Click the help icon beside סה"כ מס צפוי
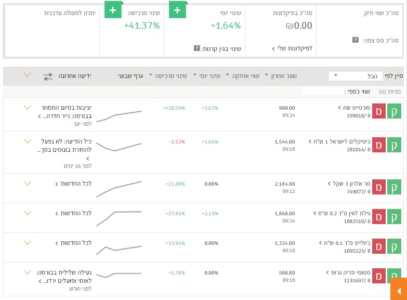Screen dimensions: 407x300 [x=355, y=40]
